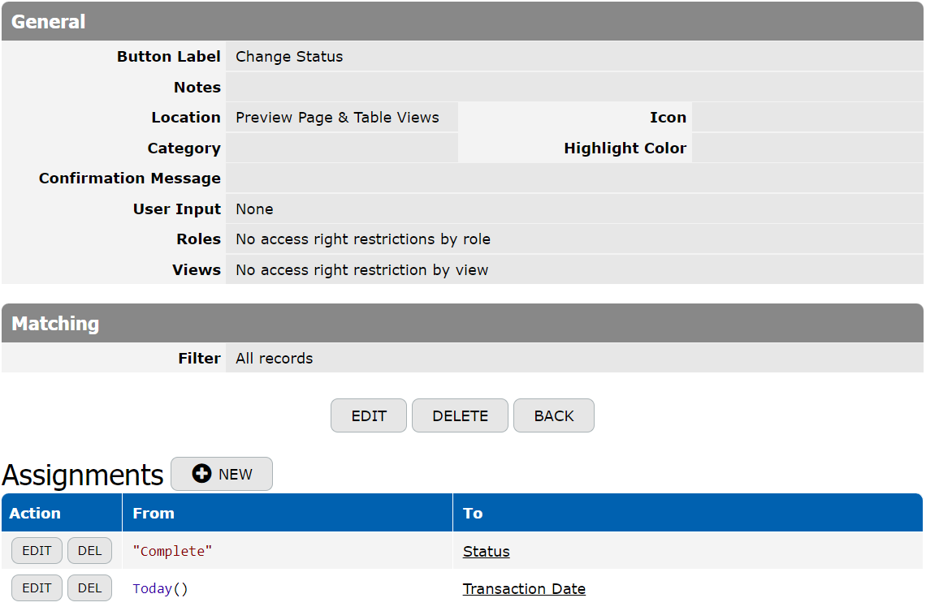Click the "Complete" From value

[x=172, y=552]
